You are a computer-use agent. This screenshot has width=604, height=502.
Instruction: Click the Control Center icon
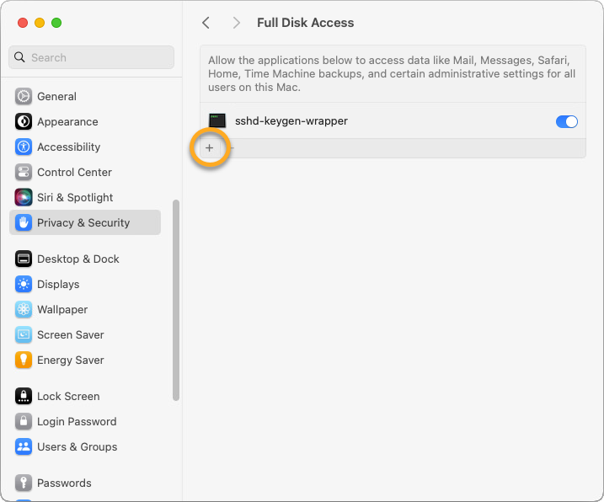[24, 173]
